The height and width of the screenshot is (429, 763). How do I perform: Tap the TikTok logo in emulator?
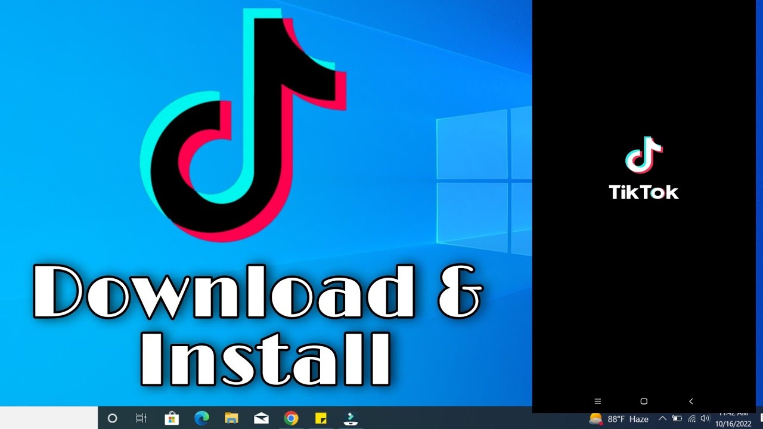644,155
